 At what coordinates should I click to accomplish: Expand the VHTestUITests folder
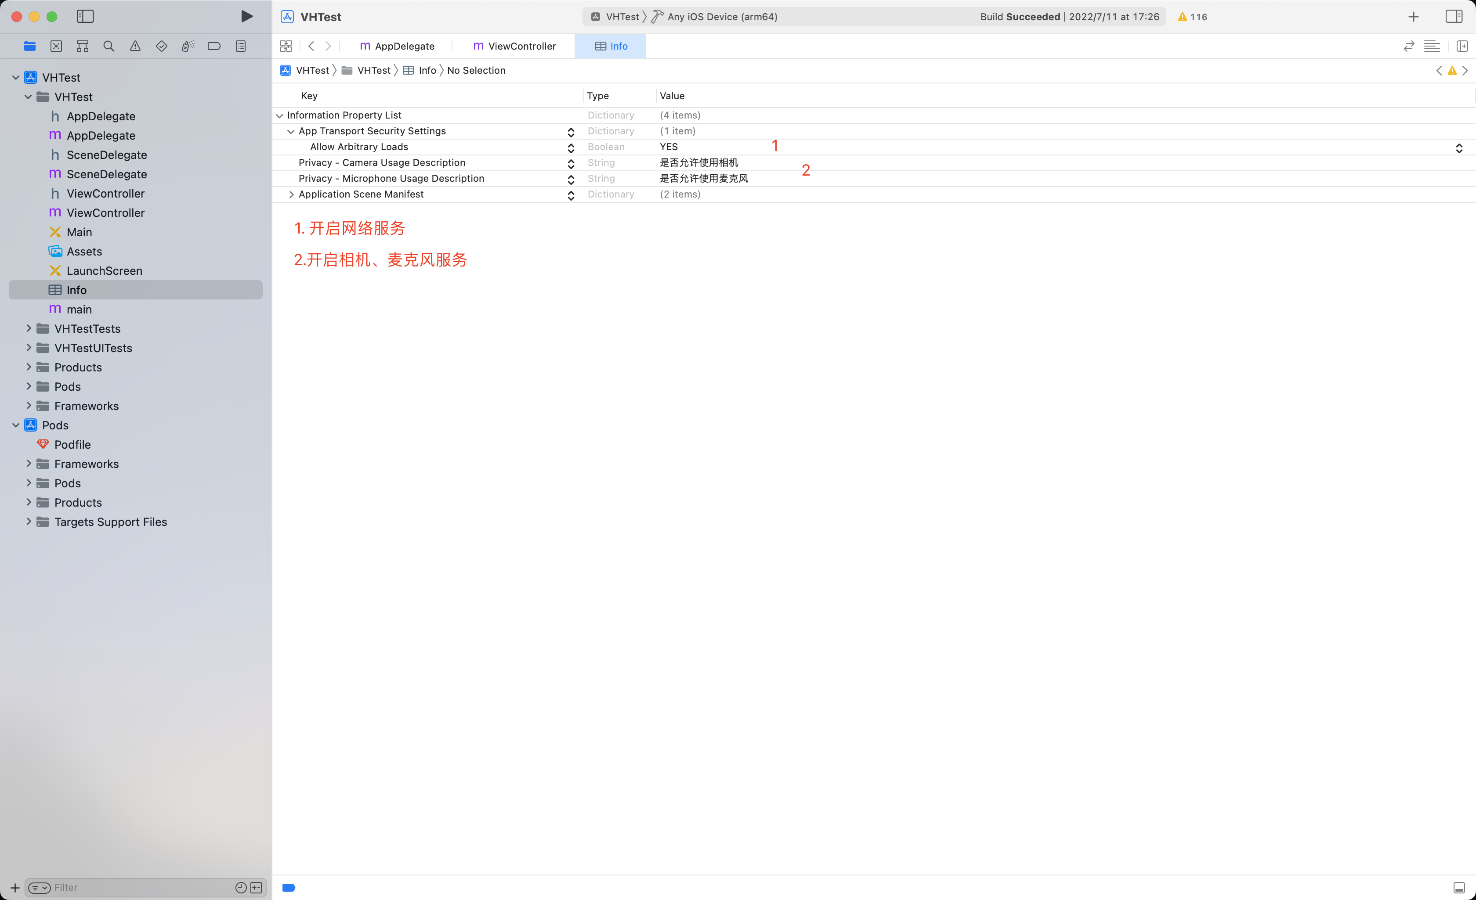coord(28,347)
